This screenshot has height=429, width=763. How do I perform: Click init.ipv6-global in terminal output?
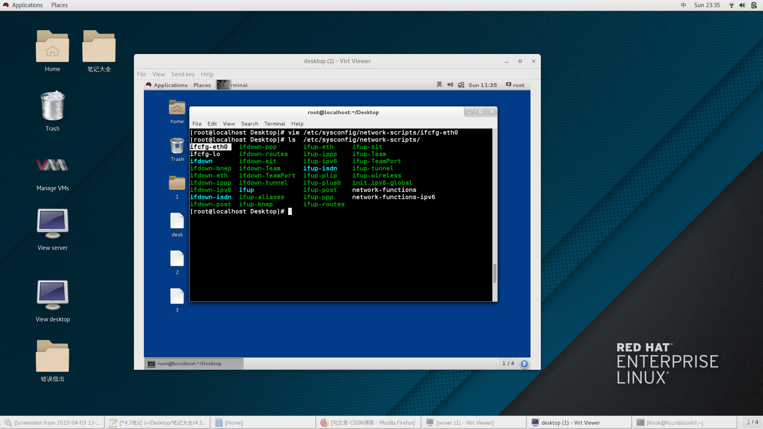[382, 183]
